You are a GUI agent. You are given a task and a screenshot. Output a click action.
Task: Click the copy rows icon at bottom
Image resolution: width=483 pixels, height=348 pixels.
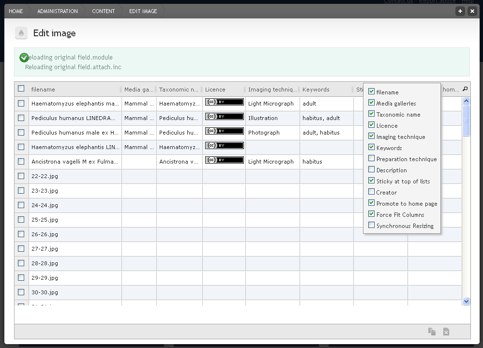[432, 332]
